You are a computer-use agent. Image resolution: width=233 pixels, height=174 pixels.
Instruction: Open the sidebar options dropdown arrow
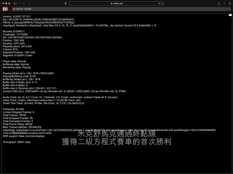pos(19,4)
